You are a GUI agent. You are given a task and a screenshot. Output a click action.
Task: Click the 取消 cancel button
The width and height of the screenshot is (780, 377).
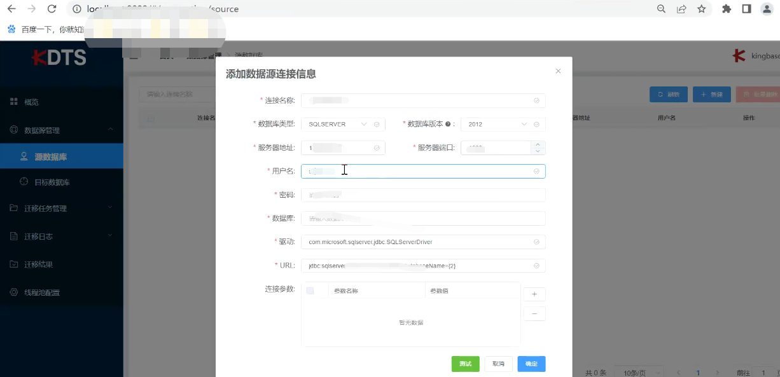[498, 364]
